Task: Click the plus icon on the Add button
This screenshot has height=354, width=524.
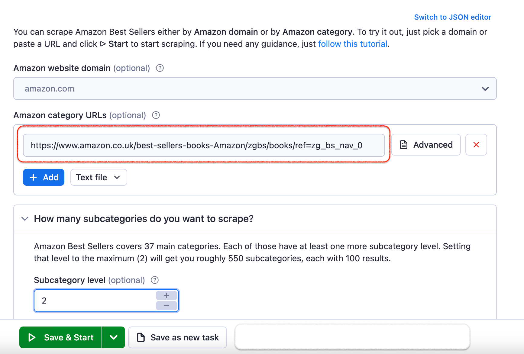Action: tap(33, 177)
